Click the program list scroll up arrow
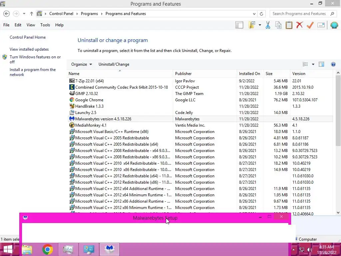The image size is (341, 256). pos(338,73)
